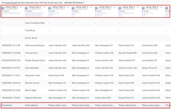Select the cell 'Ricardo Ancona'

click(32, 83)
